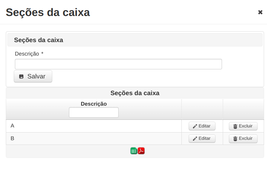Close the Seções da caixa dialog
This screenshot has width=267, height=191.
click(260, 12)
